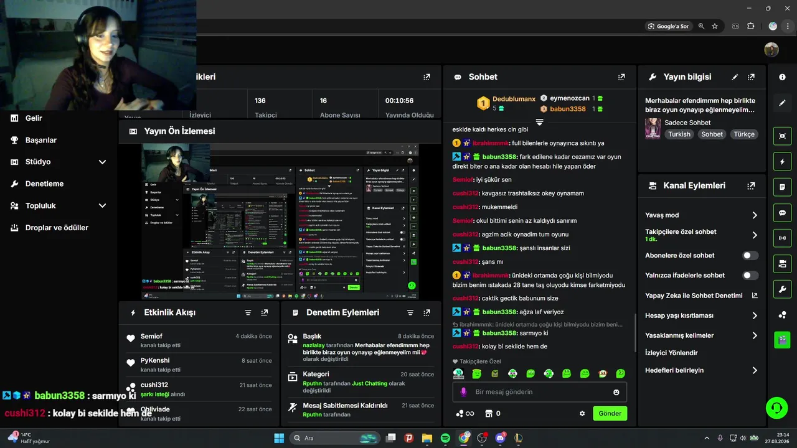
Task: Open Spotify from the taskbar
Action: pos(445,438)
